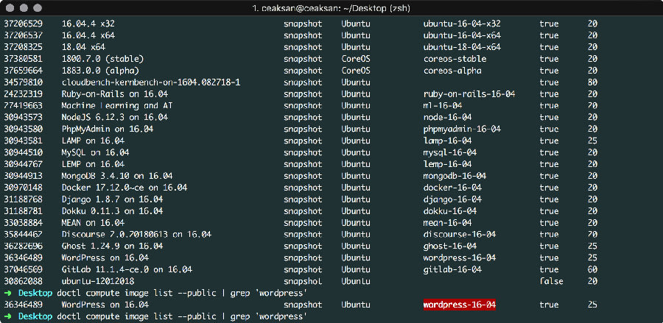
Task: Click 'MySQL on 16.04' image name
Action: 96,152
